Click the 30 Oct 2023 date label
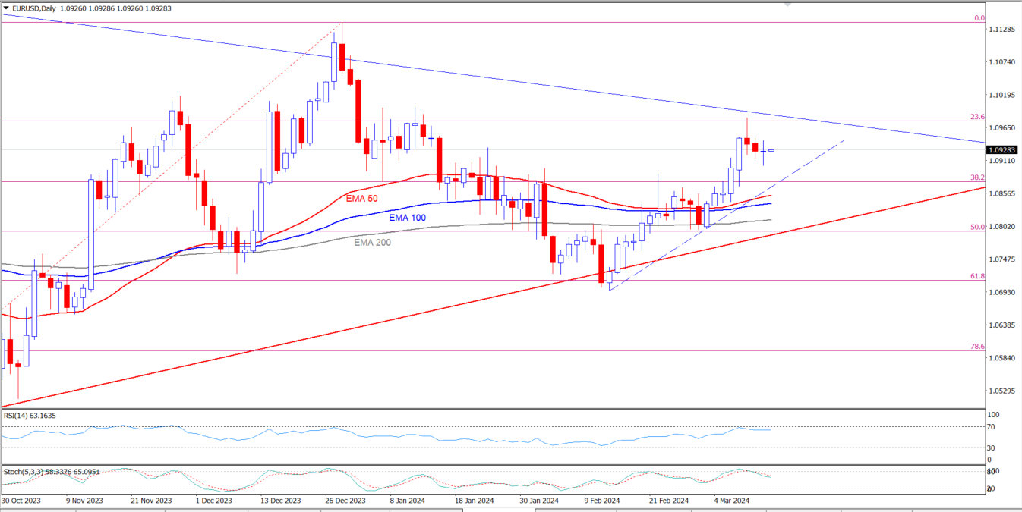The image size is (1022, 512). coord(21,501)
